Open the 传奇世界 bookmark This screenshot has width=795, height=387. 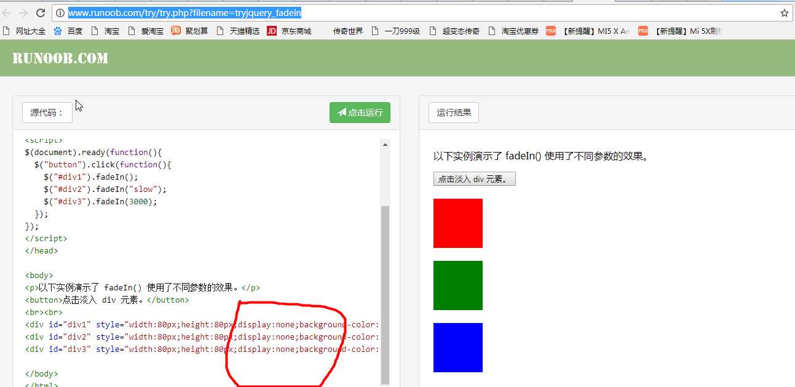point(348,31)
